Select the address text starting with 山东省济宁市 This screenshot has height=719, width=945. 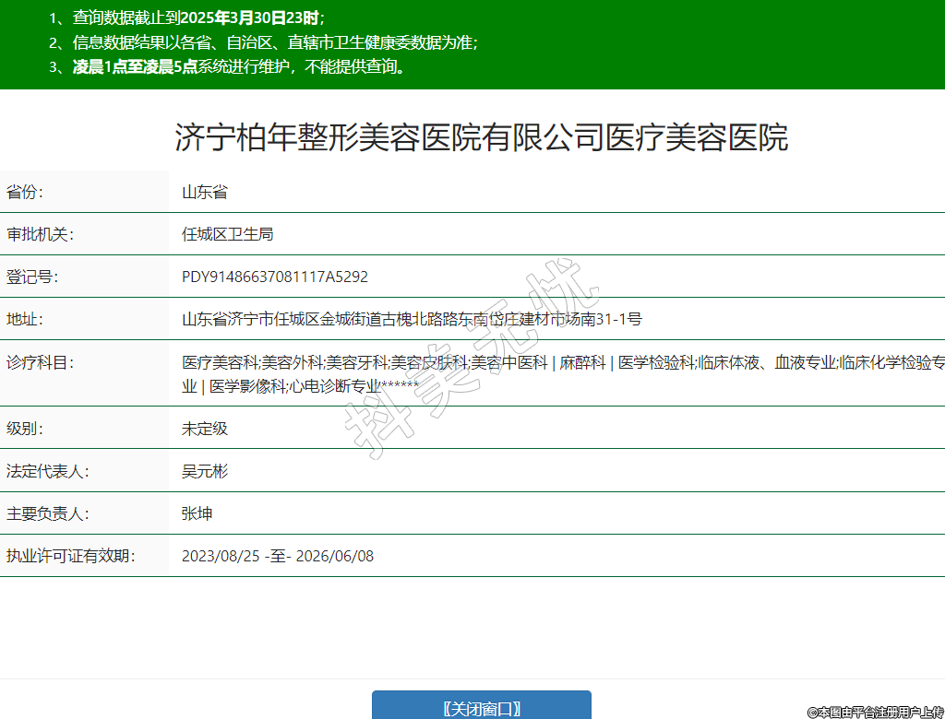pos(412,319)
